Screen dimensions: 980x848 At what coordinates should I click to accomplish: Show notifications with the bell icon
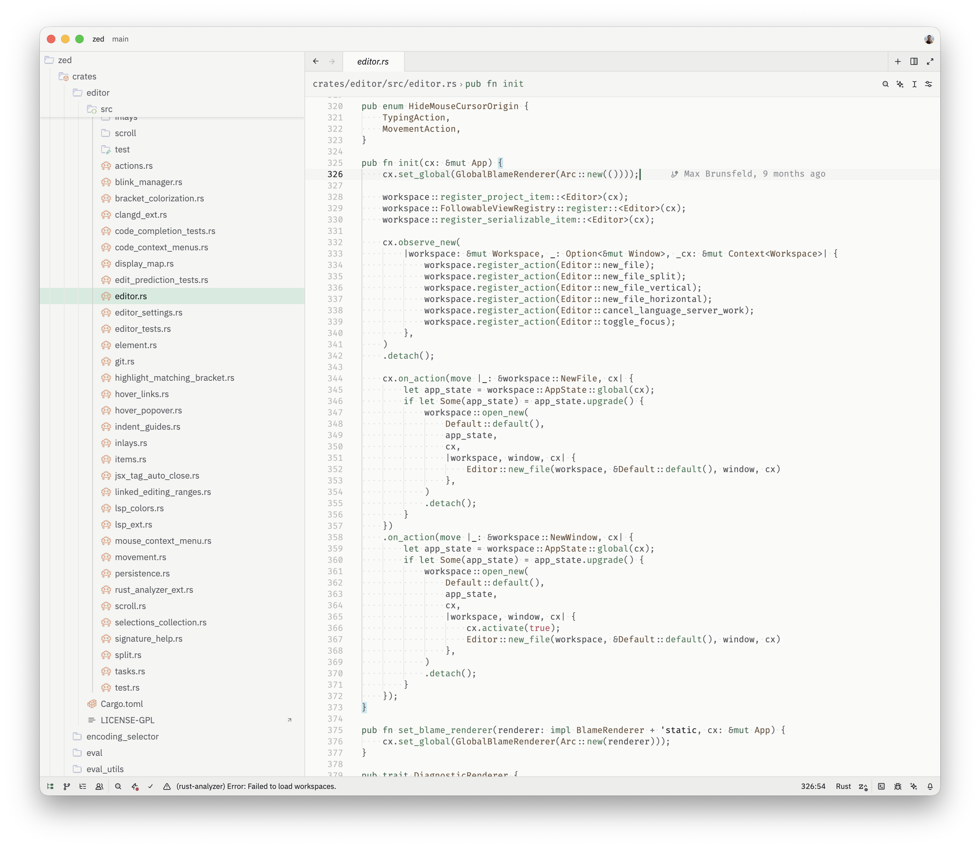click(930, 786)
